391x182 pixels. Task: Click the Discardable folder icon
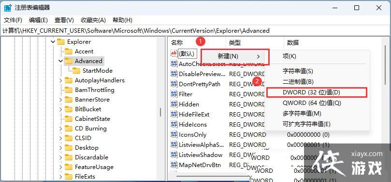[68, 157]
